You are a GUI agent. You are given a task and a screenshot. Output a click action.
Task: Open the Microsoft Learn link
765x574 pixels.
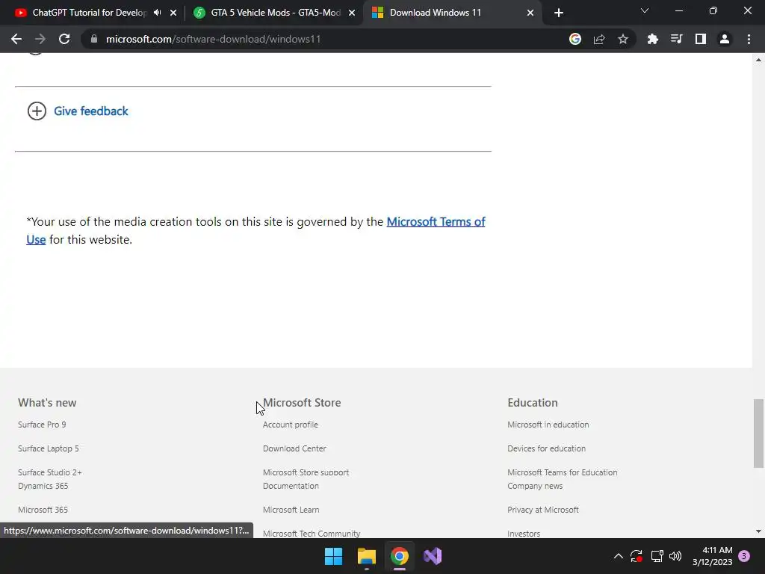[291, 510]
